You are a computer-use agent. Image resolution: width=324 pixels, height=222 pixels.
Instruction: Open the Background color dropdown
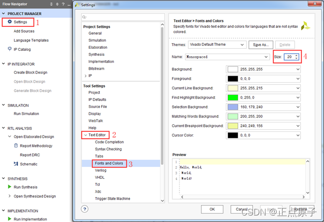pos(263,69)
